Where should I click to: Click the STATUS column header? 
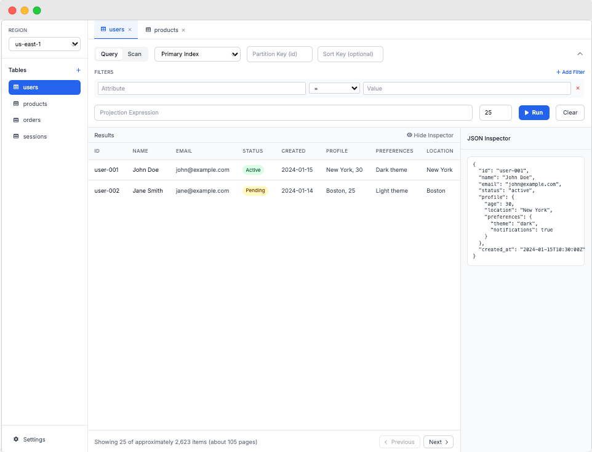coord(252,151)
